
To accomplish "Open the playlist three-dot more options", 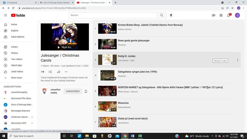I will 66,72.
